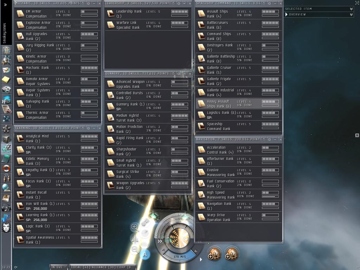
Task: Pin the Leadership skills window
Action: (173, 3)
